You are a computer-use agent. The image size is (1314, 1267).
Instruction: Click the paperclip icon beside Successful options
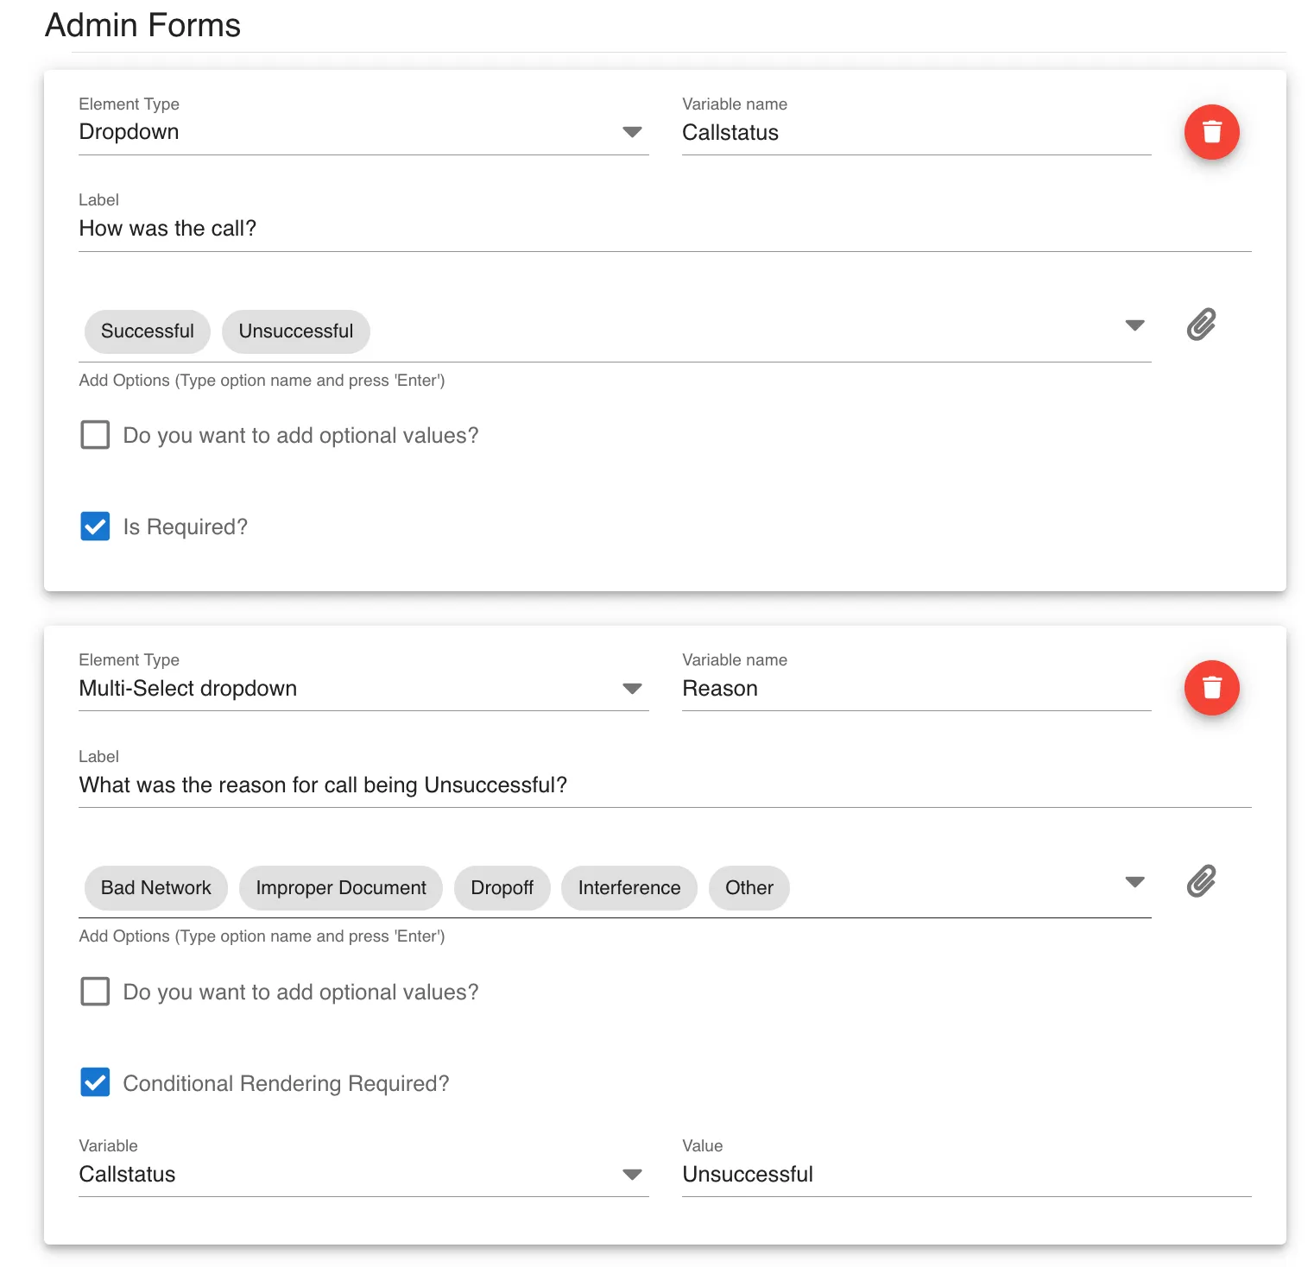1201,325
